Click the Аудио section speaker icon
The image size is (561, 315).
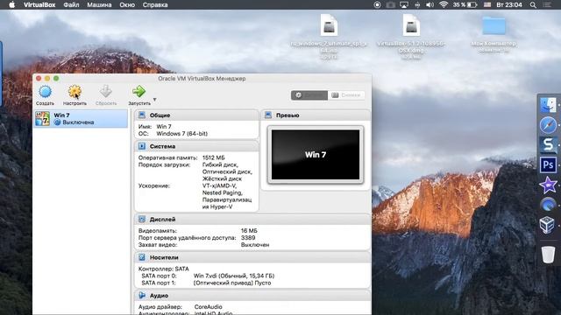click(142, 296)
